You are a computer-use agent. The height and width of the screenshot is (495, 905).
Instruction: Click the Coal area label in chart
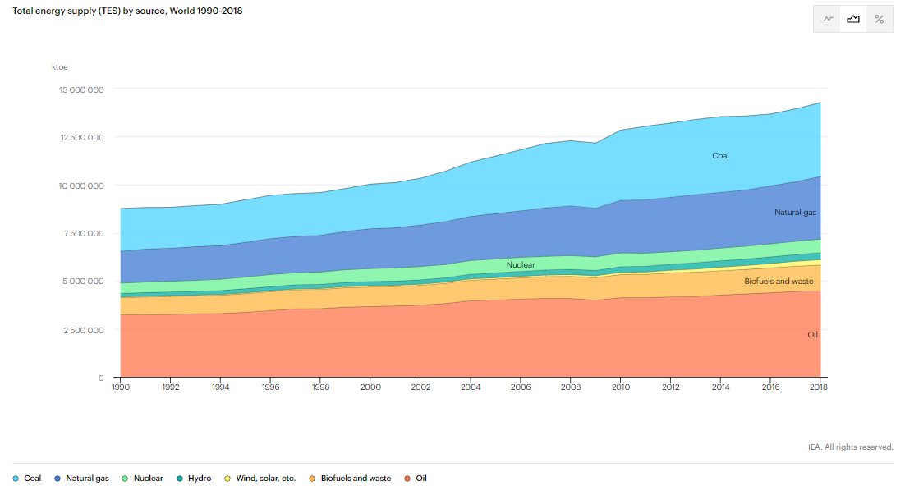pyautogui.click(x=720, y=156)
